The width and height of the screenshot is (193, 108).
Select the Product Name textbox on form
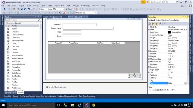(88, 28)
